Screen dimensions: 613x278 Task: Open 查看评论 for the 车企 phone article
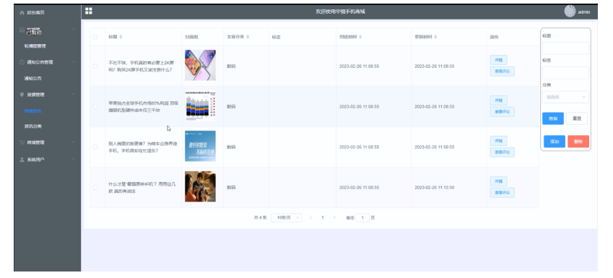[x=503, y=152]
